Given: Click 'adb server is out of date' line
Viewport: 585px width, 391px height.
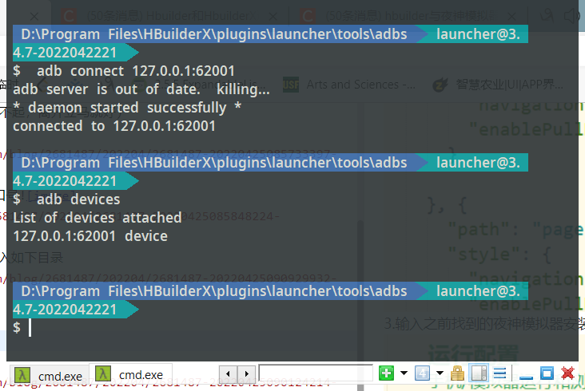Looking at the screenshot, I should (x=141, y=89).
